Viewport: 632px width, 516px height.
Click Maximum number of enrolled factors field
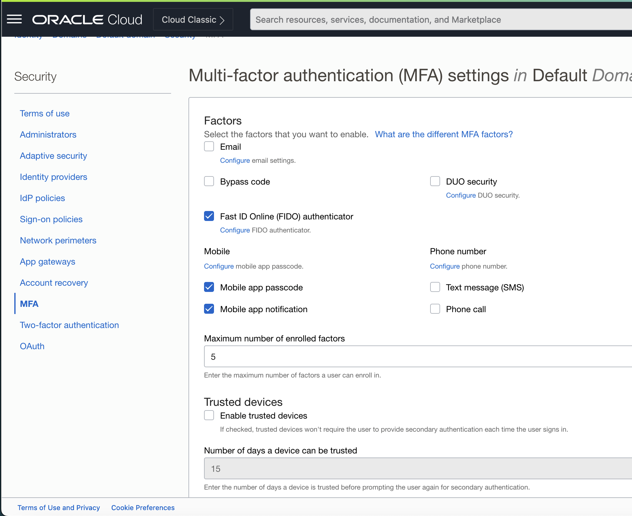coord(417,357)
